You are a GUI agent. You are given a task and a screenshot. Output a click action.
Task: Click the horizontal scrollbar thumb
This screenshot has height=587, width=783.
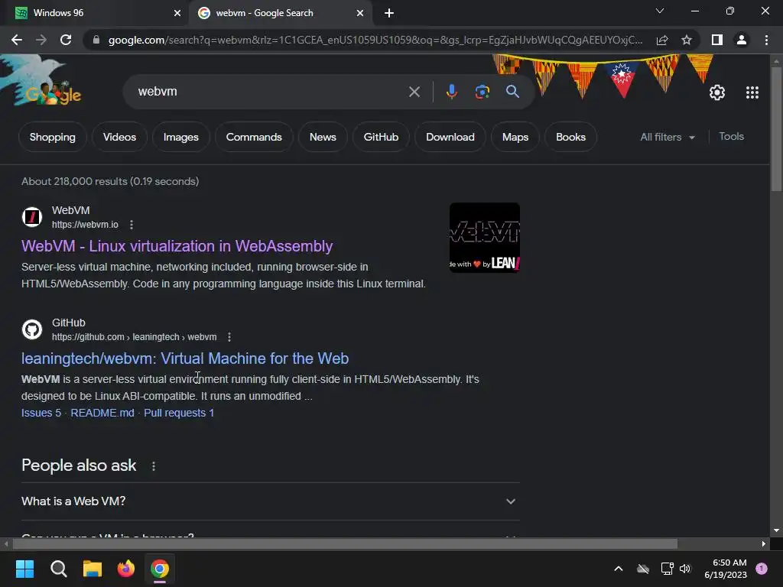tap(345, 543)
